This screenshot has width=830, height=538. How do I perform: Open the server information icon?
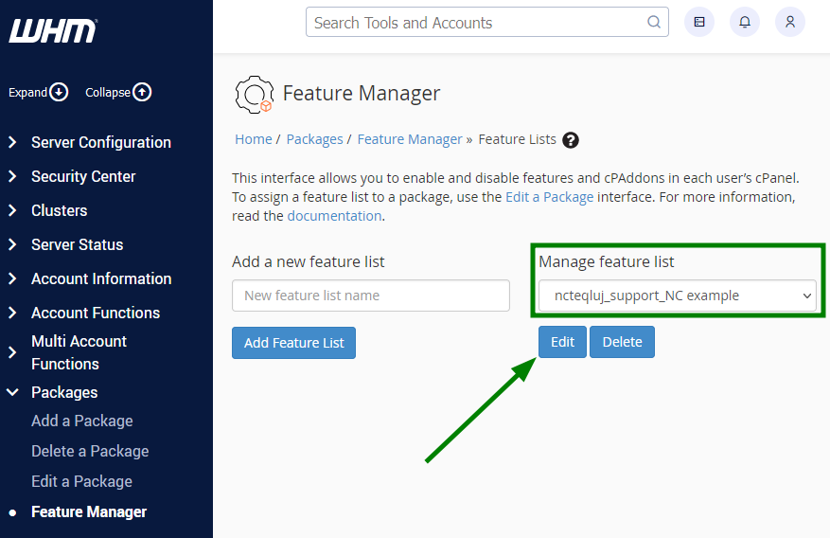click(x=699, y=22)
